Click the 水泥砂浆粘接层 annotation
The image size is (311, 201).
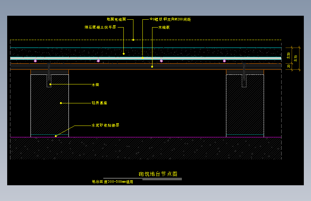point(105,125)
